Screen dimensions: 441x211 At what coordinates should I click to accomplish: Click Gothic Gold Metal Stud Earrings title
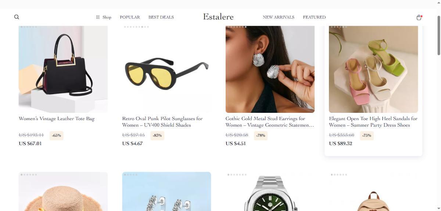pyautogui.click(x=270, y=122)
